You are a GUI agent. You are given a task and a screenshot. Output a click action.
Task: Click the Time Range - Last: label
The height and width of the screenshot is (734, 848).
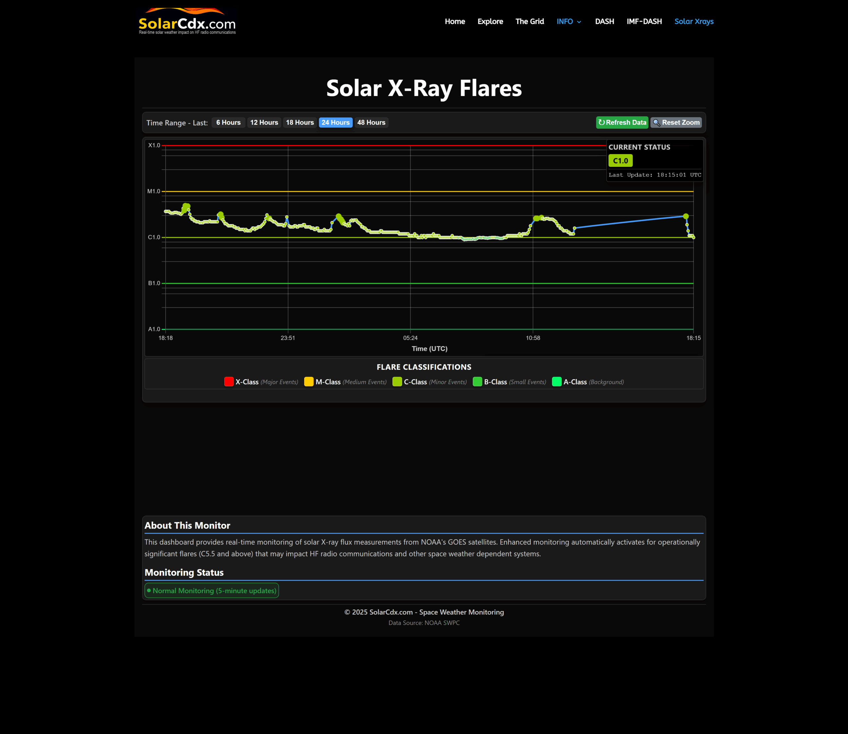click(177, 123)
